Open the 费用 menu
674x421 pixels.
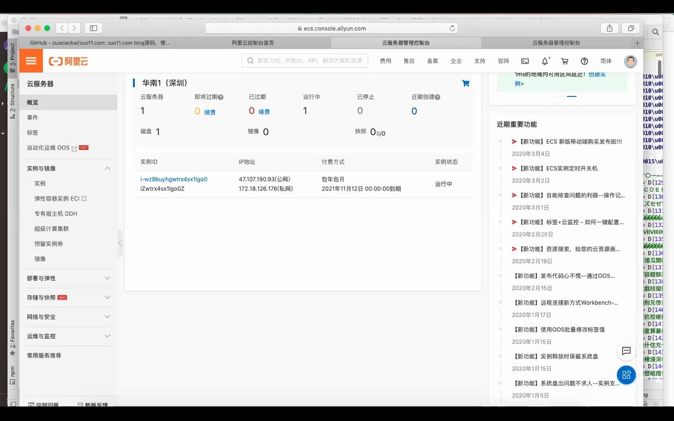[386, 61]
